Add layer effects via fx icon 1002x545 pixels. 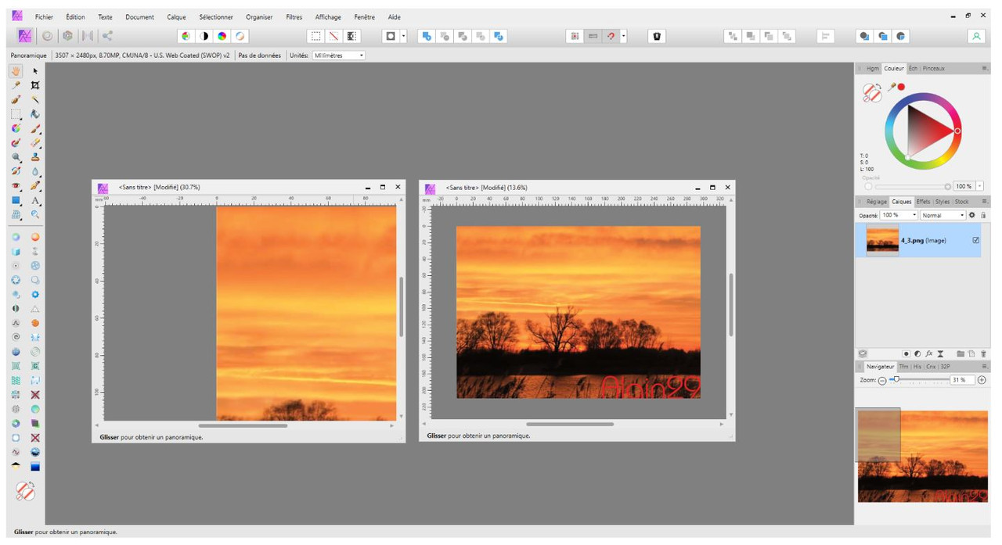(x=928, y=353)
